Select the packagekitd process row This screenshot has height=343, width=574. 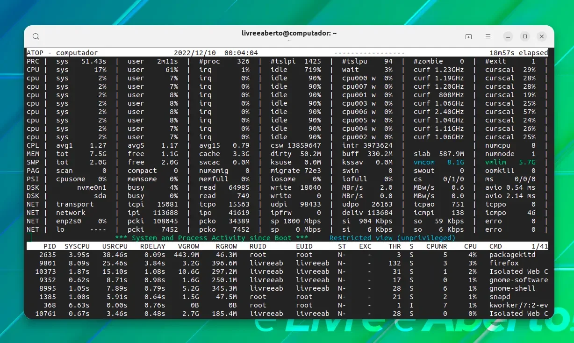tap(287, 255)
